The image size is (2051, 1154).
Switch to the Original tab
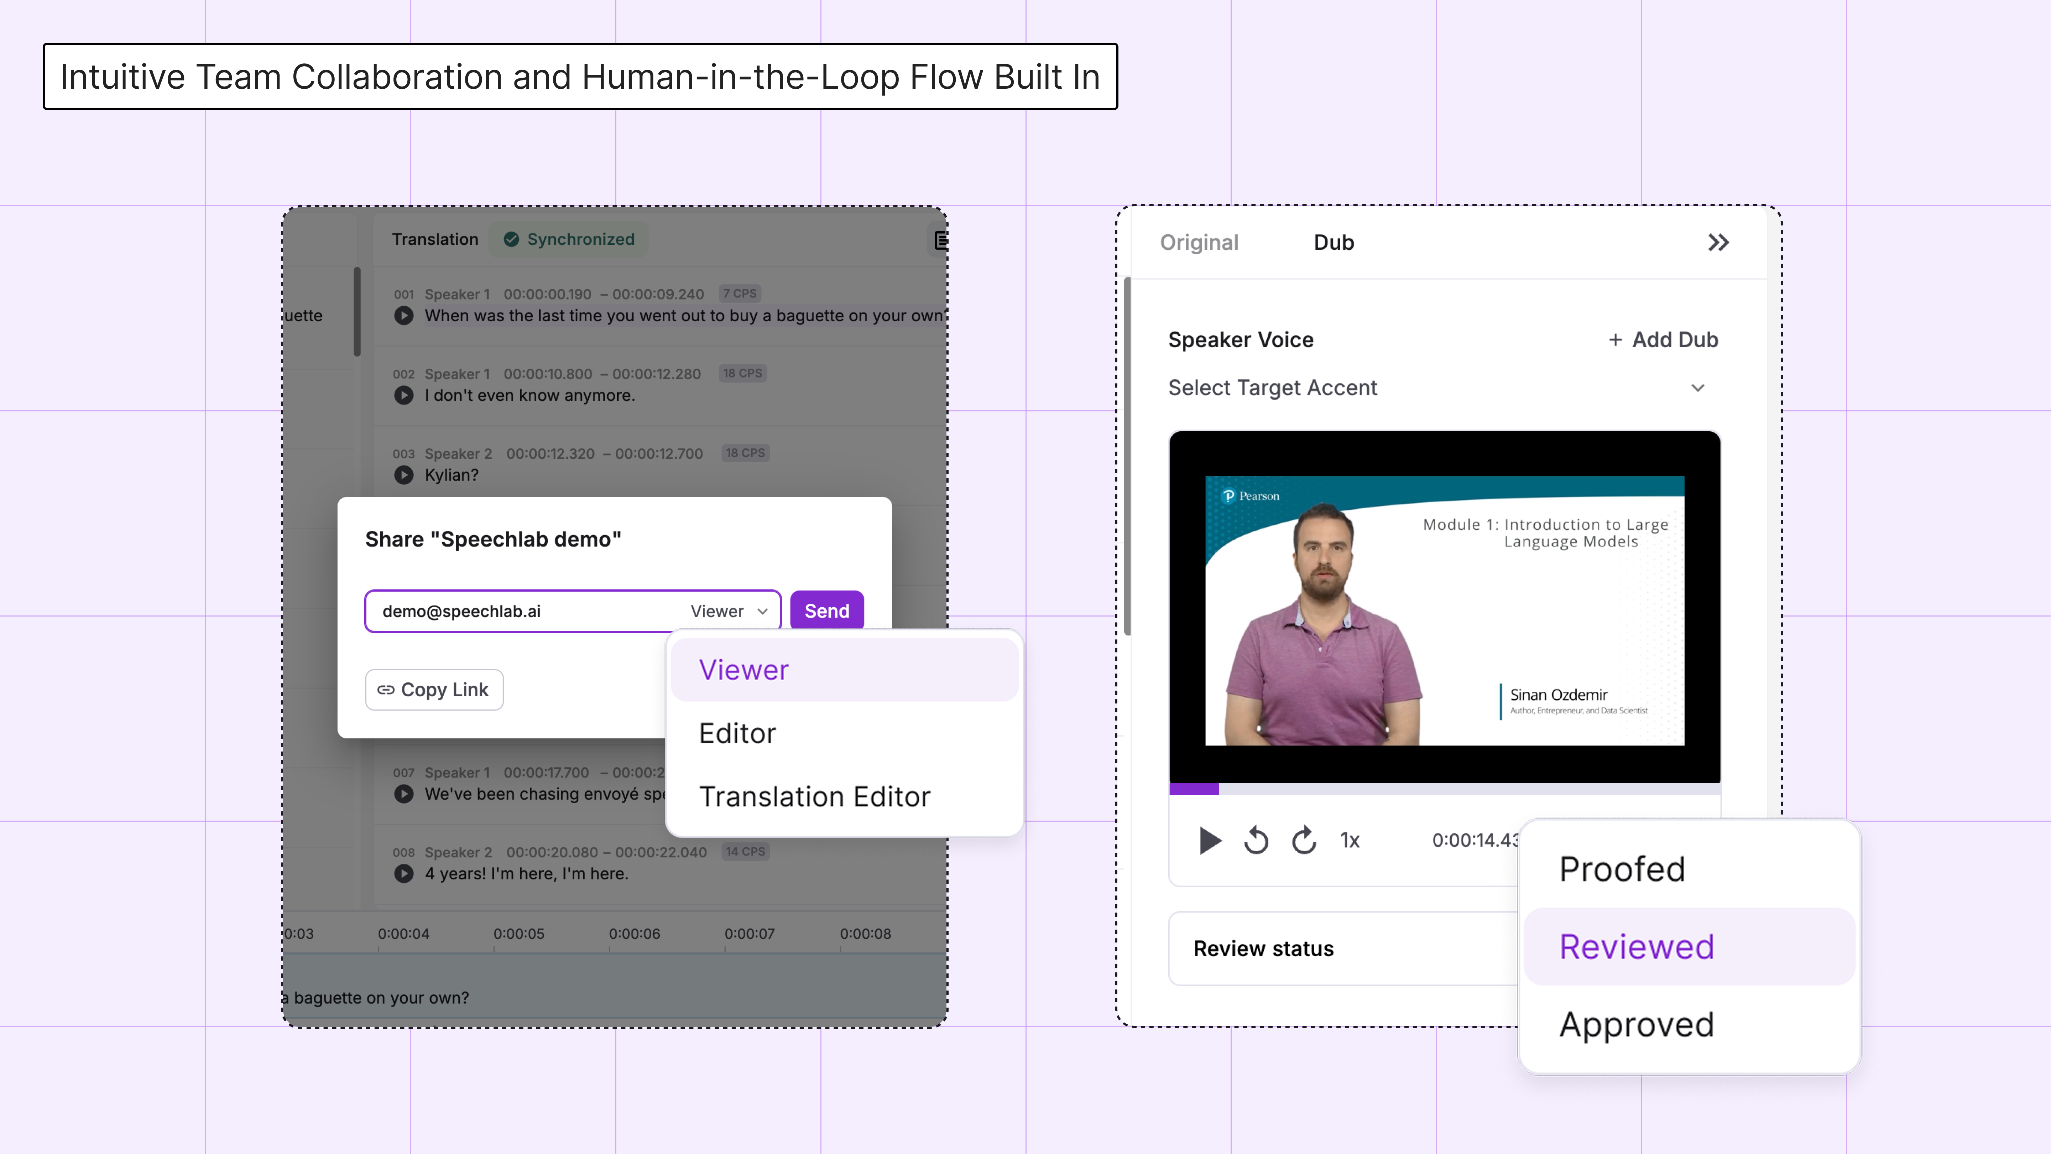tap(1198, 242)
